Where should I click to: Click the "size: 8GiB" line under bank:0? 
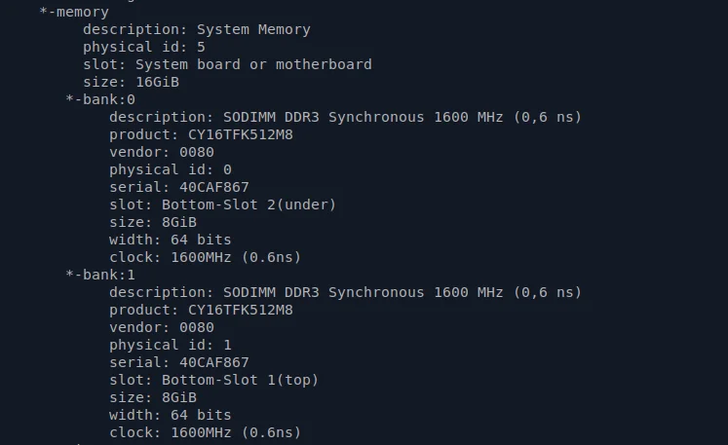click(152, 222)
